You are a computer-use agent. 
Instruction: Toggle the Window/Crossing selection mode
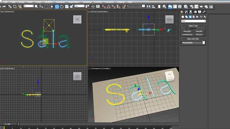[x=51, y=6]
